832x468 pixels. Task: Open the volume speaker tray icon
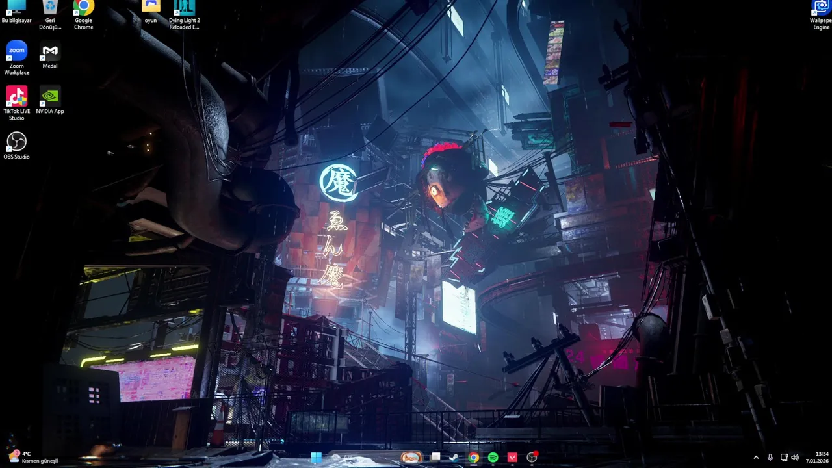pos(795,458)
